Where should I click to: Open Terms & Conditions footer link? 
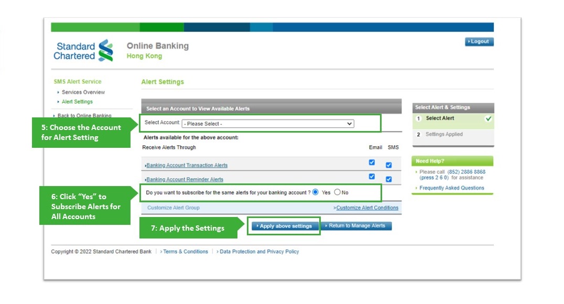[x=185, y=252]
